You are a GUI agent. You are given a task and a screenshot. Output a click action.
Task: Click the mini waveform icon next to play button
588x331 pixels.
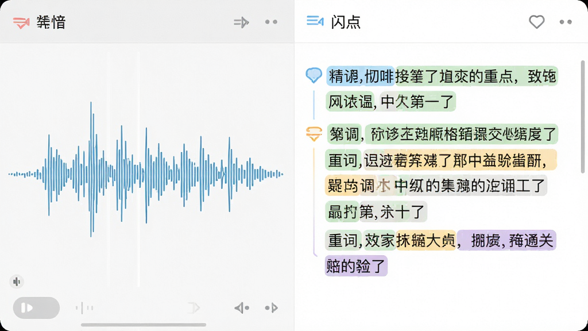pos(84,308)
